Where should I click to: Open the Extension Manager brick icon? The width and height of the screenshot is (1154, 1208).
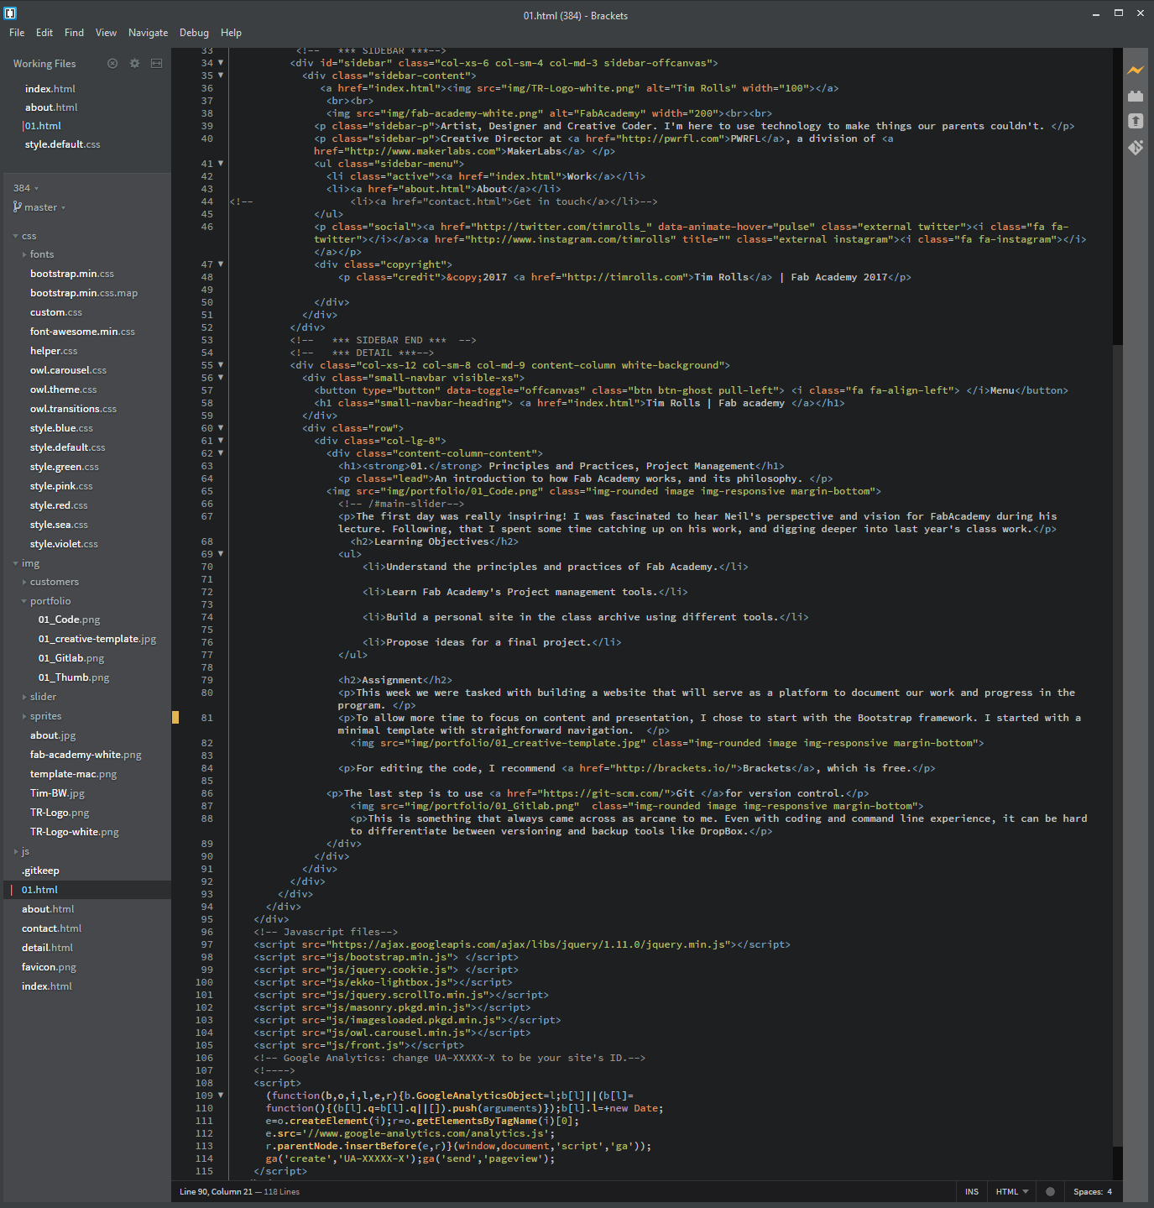[x=1136, y=96]
